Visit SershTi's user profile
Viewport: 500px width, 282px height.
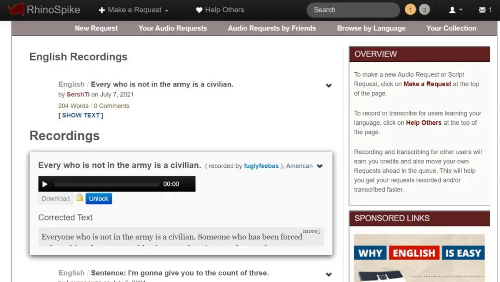click(x=78, y=94)
